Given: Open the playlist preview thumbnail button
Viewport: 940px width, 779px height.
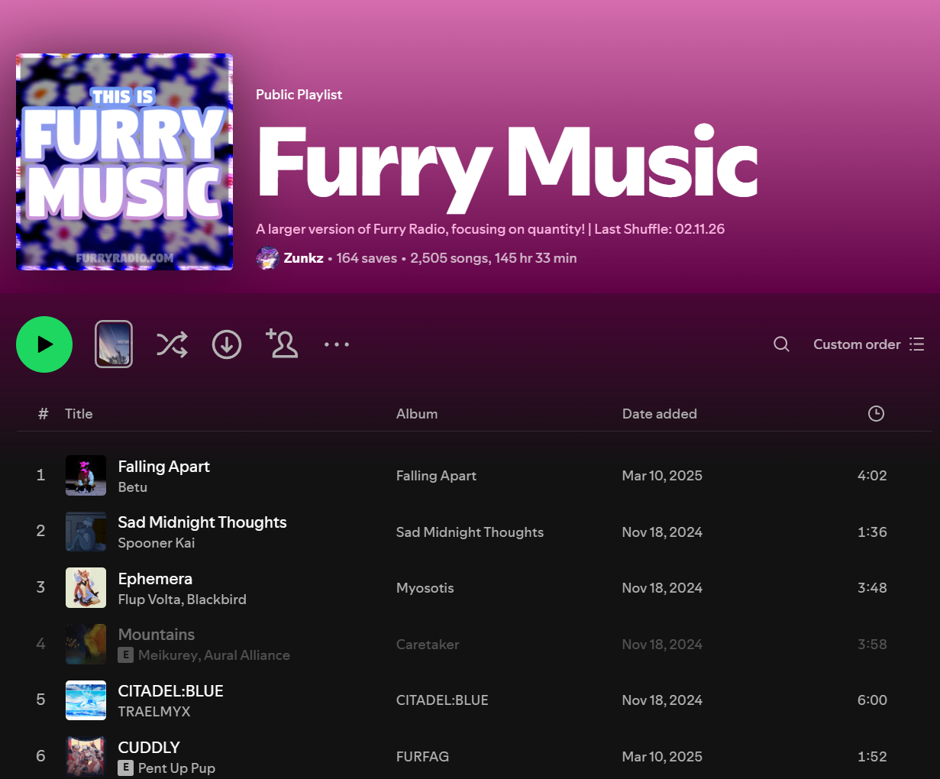Looking at the screenshot, I should tap(114, 344).
